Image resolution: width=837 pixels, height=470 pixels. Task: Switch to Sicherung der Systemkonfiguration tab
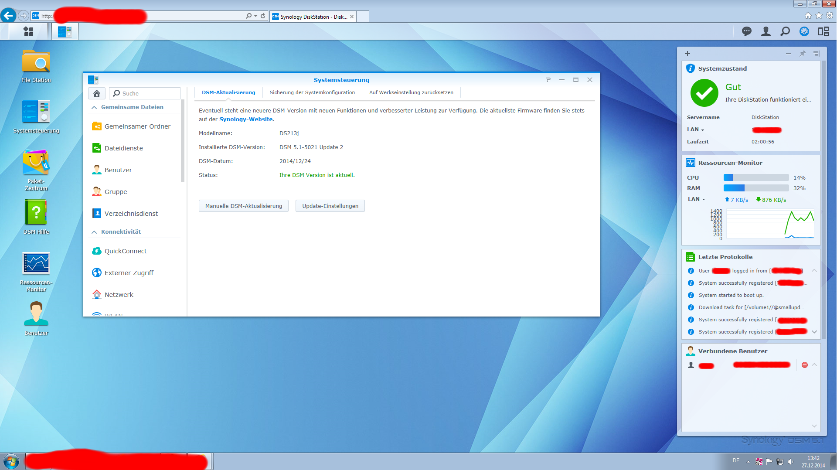[312, 92]
